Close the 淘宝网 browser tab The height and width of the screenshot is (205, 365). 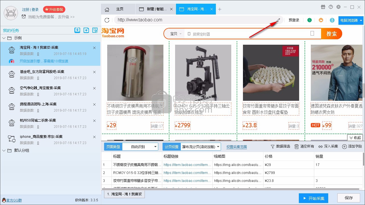212,9
